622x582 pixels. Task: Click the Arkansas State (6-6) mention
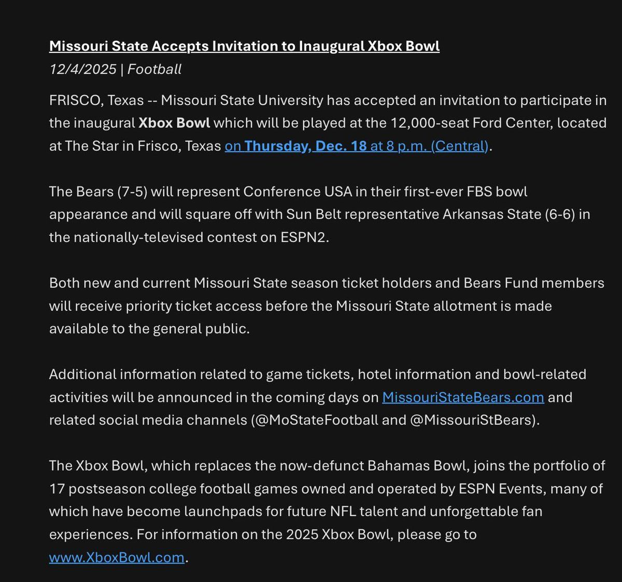[x=508, y=214]
